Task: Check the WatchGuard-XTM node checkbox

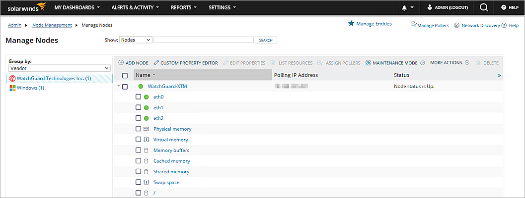Action: pos(125,87)
